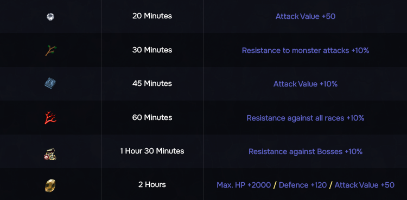Click Resistance against Bosses +10% text
Image resolution: width=407 pixels, height=200 pixels.
click(x=306, y=151)
